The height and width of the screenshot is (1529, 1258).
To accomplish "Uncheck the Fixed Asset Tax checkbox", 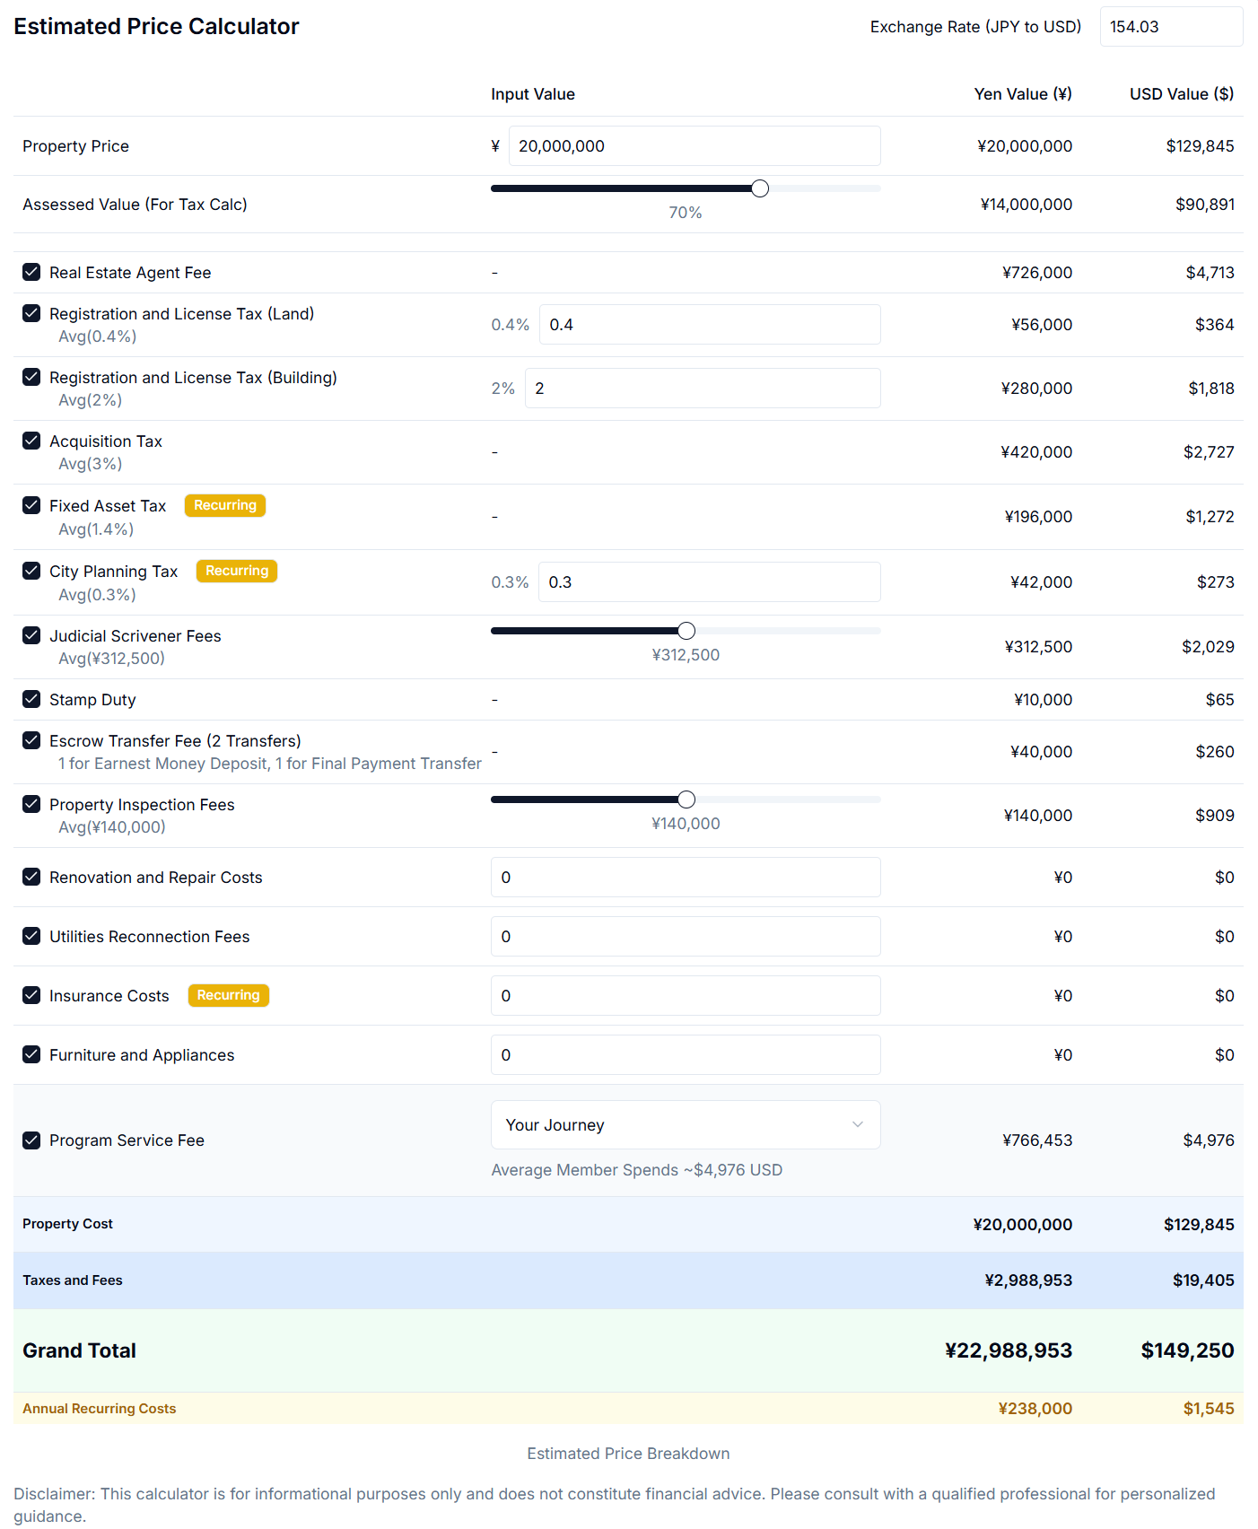I will [x=31, y=505].
